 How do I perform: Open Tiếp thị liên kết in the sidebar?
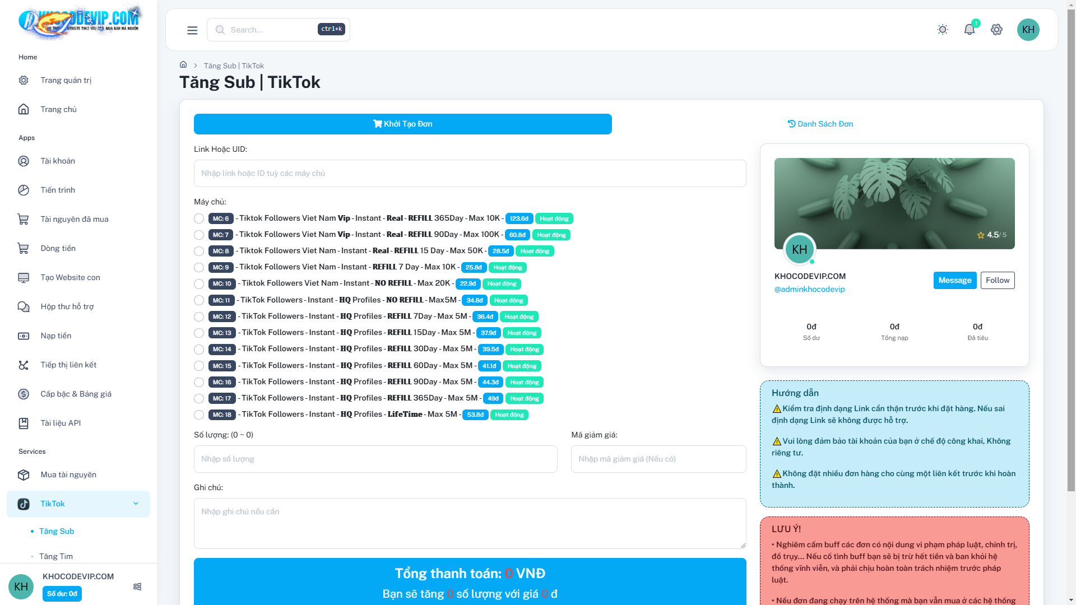click(x=68, y=365)
